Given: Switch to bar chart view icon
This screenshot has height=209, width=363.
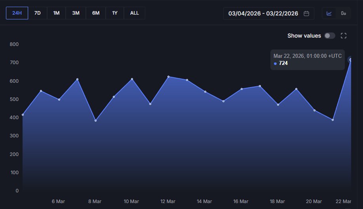Looking at the screenshot, I should click(344, 13).
